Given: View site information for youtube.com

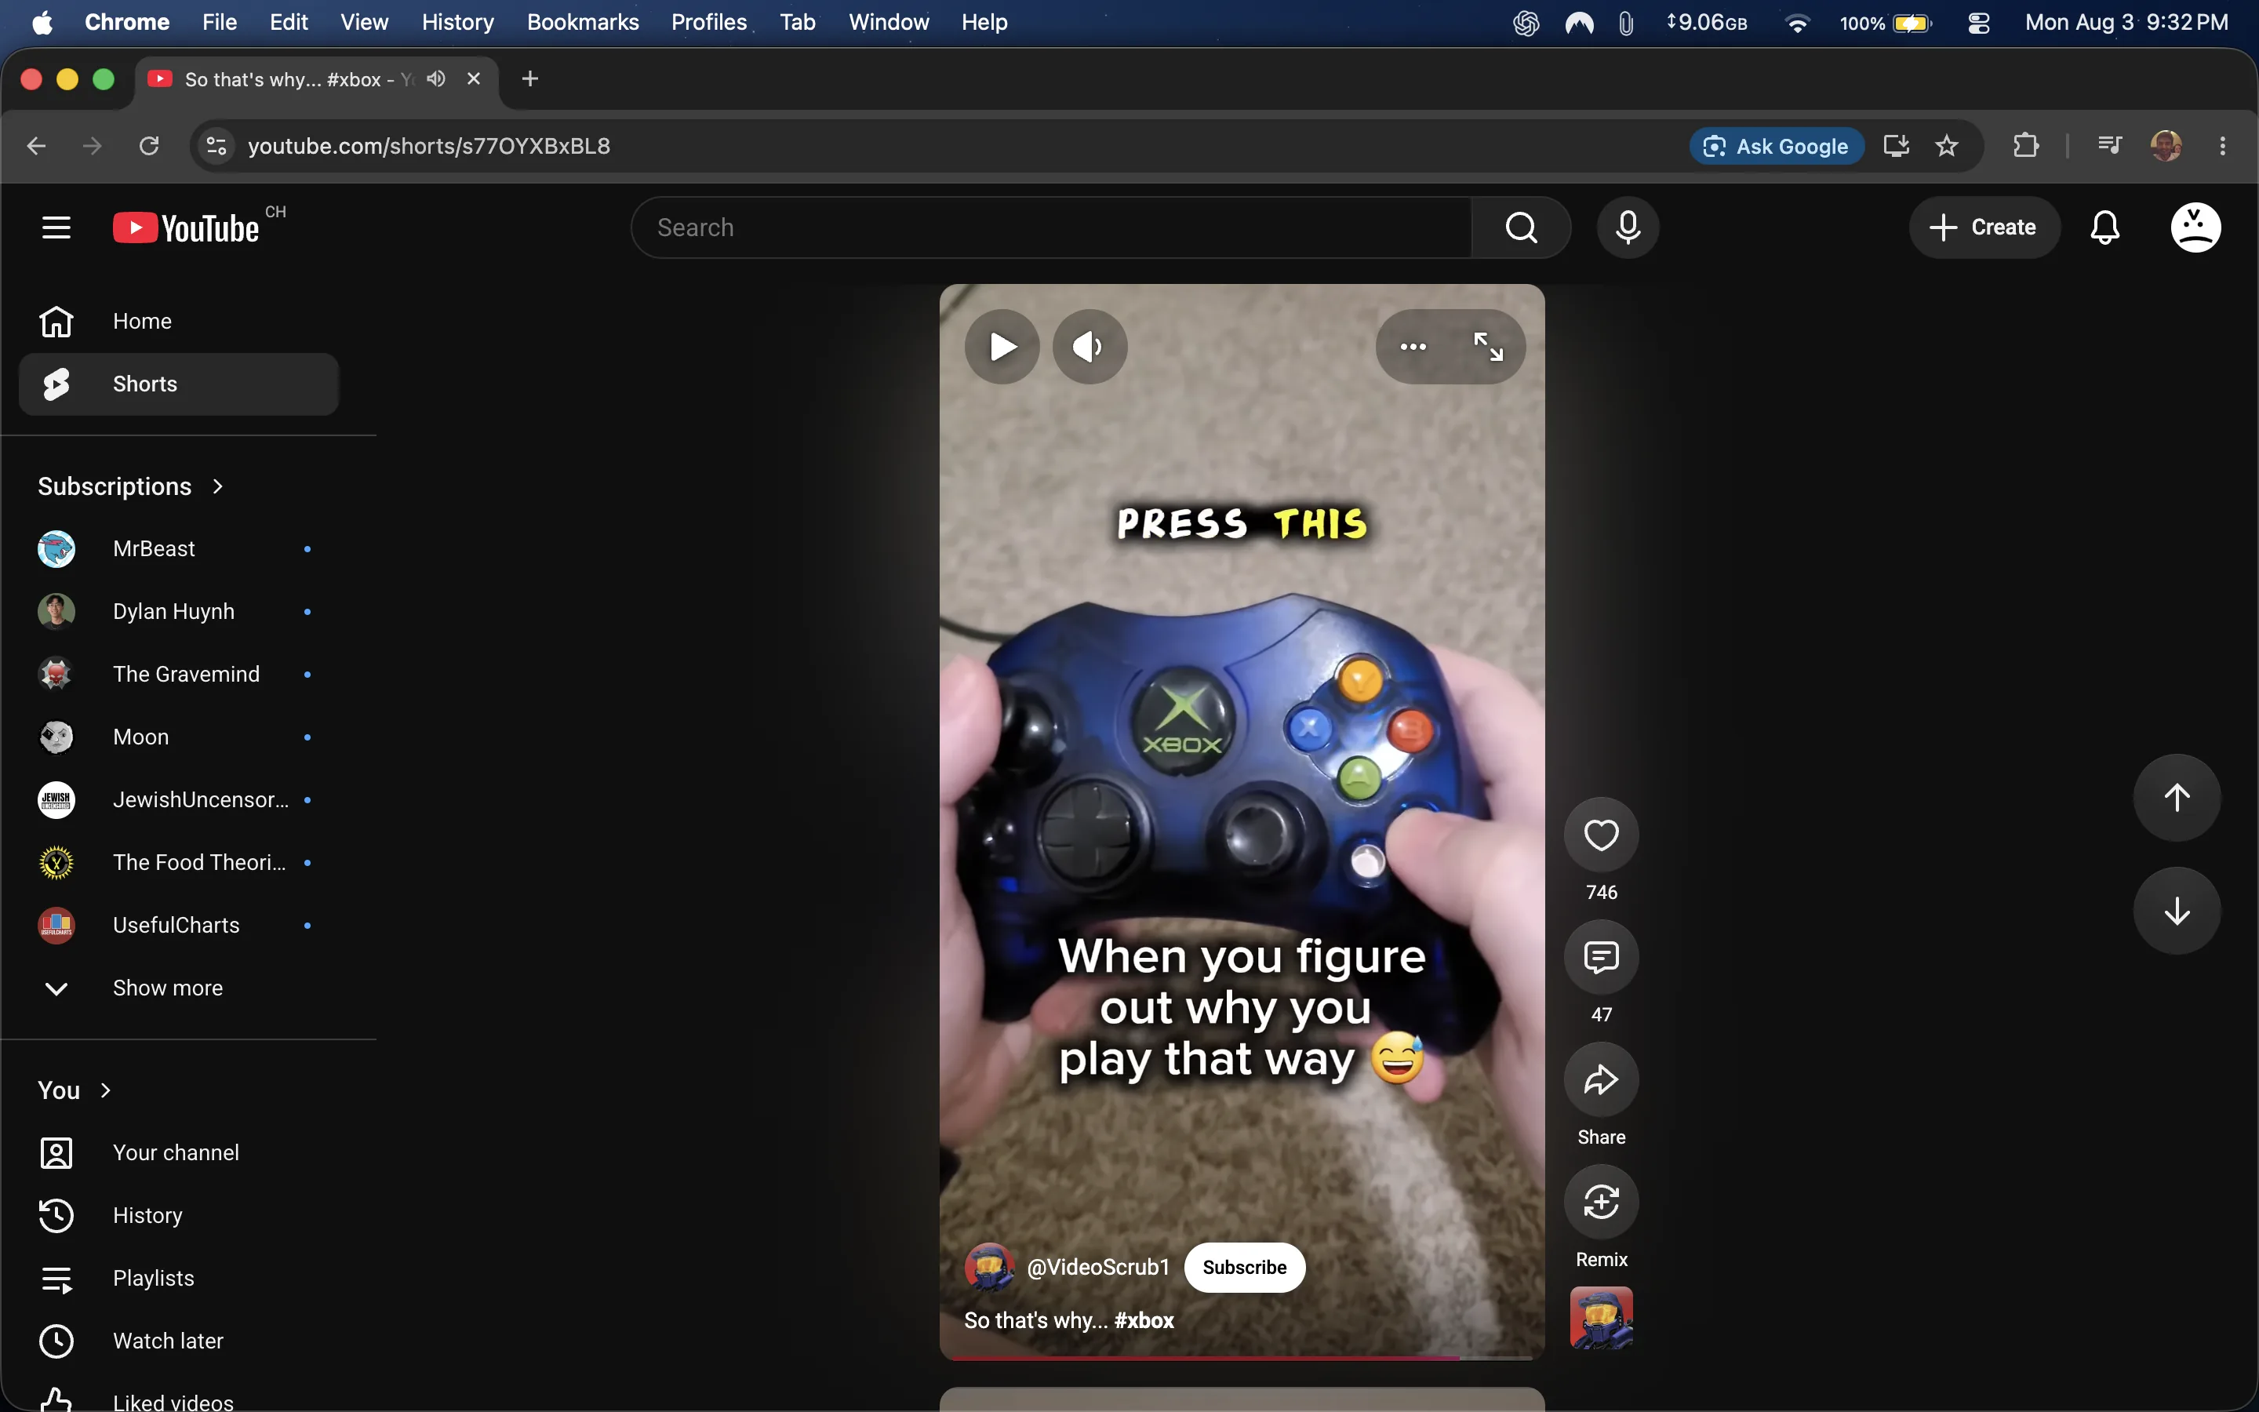Looking at the screenshot, I should click(216, 146).
